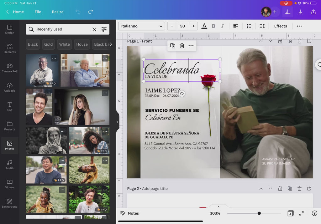Filter photos by House chip
Image resolution: width=321 pixels, height=224 pixels.
point(82,44)
